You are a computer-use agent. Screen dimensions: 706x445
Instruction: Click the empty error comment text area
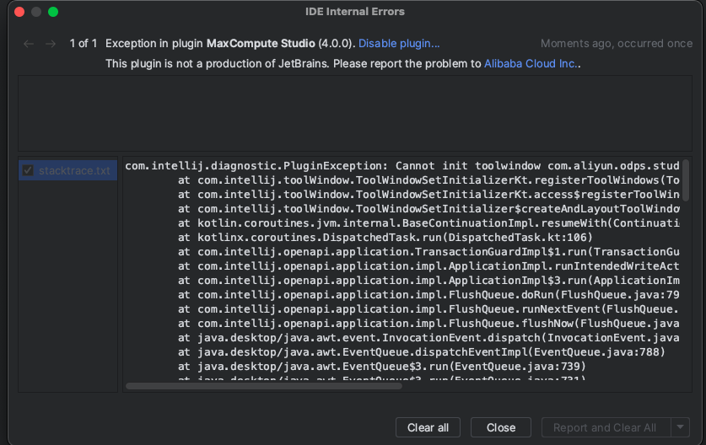coord(355,113)
